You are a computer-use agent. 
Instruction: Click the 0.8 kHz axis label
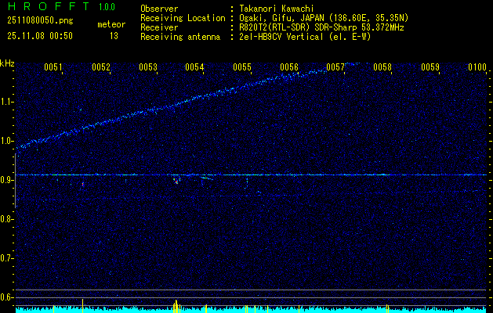pos(6,219)
